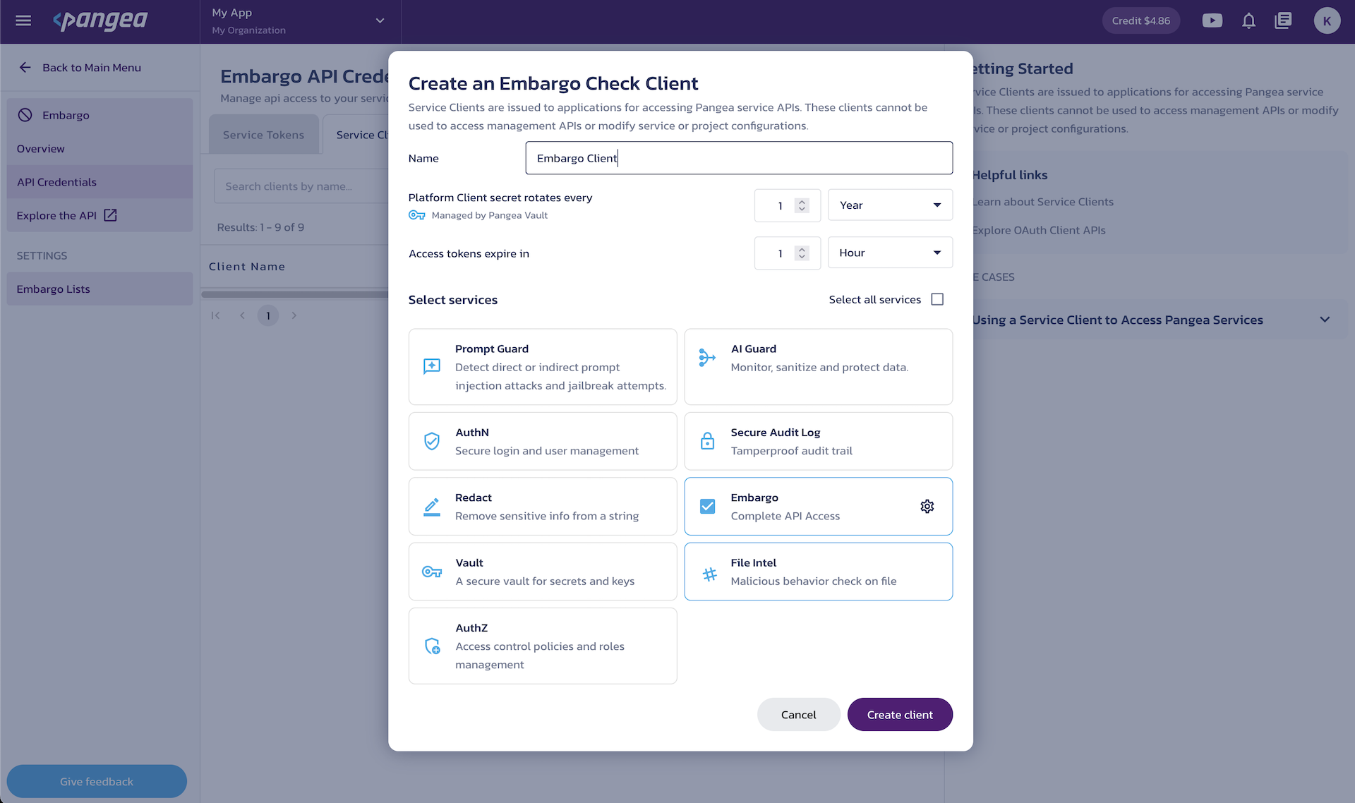Select the Vault service card
Image resolution: width=1355 pixels, height=803 pixels.
pos(543,572)
